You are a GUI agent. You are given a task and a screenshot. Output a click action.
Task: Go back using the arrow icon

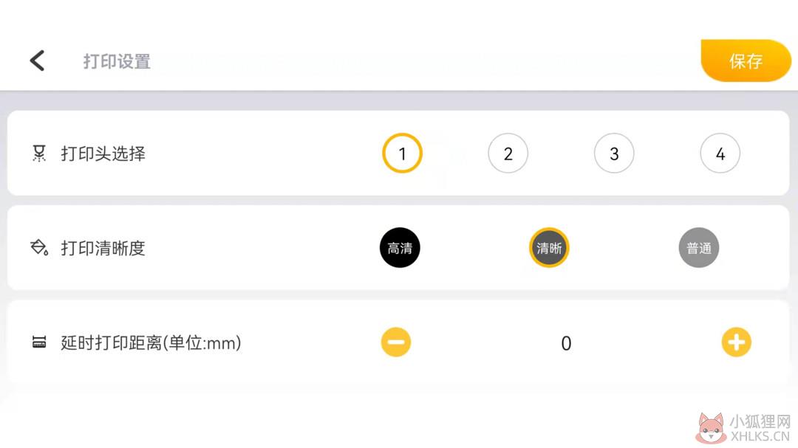[37, 61]
